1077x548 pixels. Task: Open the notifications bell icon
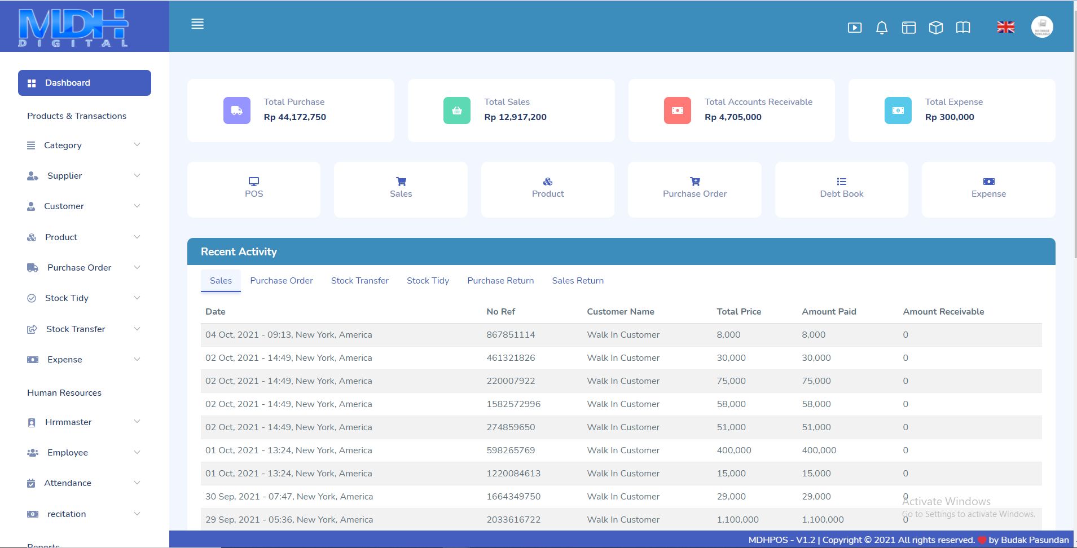point(881,28)
